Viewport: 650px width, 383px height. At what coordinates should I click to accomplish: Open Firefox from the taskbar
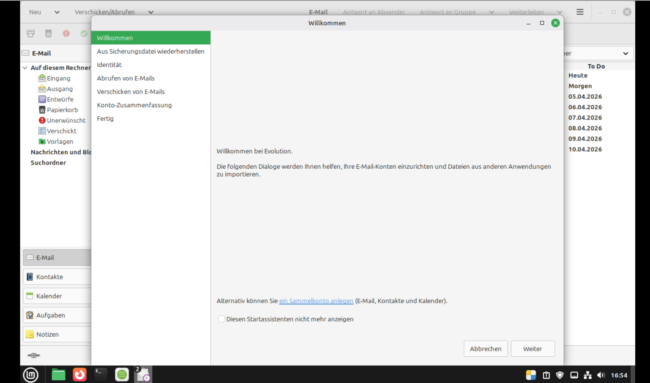tap(80, 374)
